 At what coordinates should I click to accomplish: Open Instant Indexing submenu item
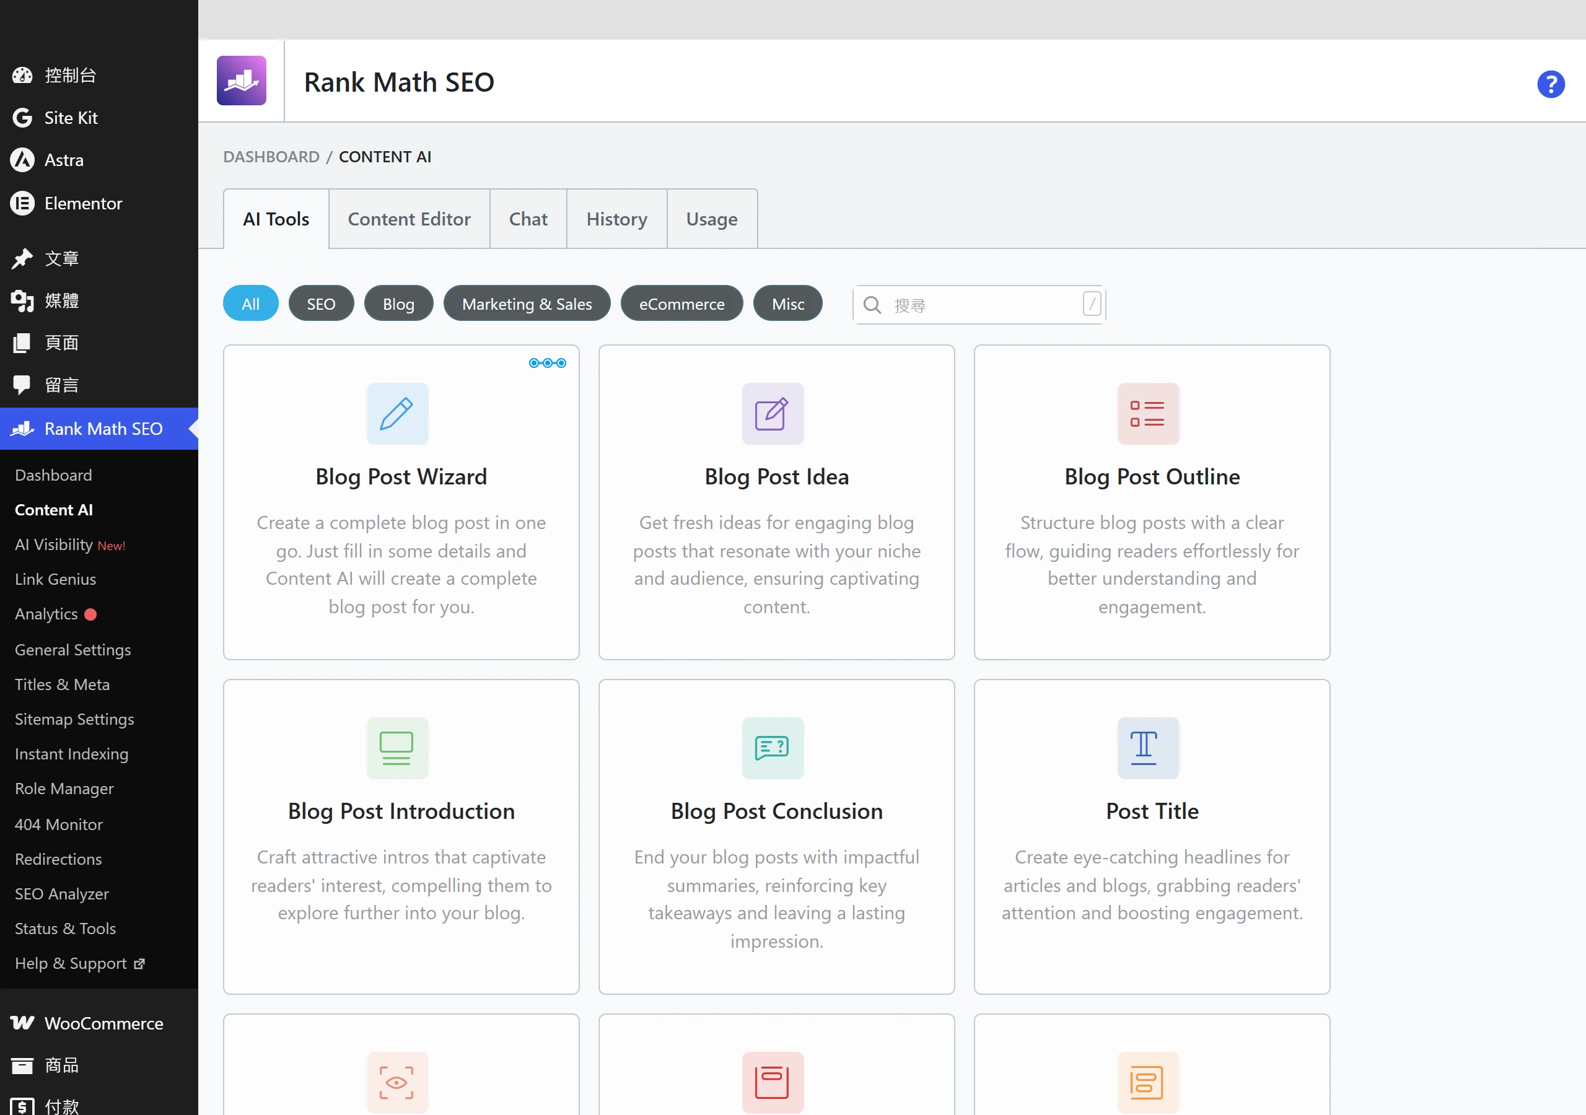click(x=72, y=754)
